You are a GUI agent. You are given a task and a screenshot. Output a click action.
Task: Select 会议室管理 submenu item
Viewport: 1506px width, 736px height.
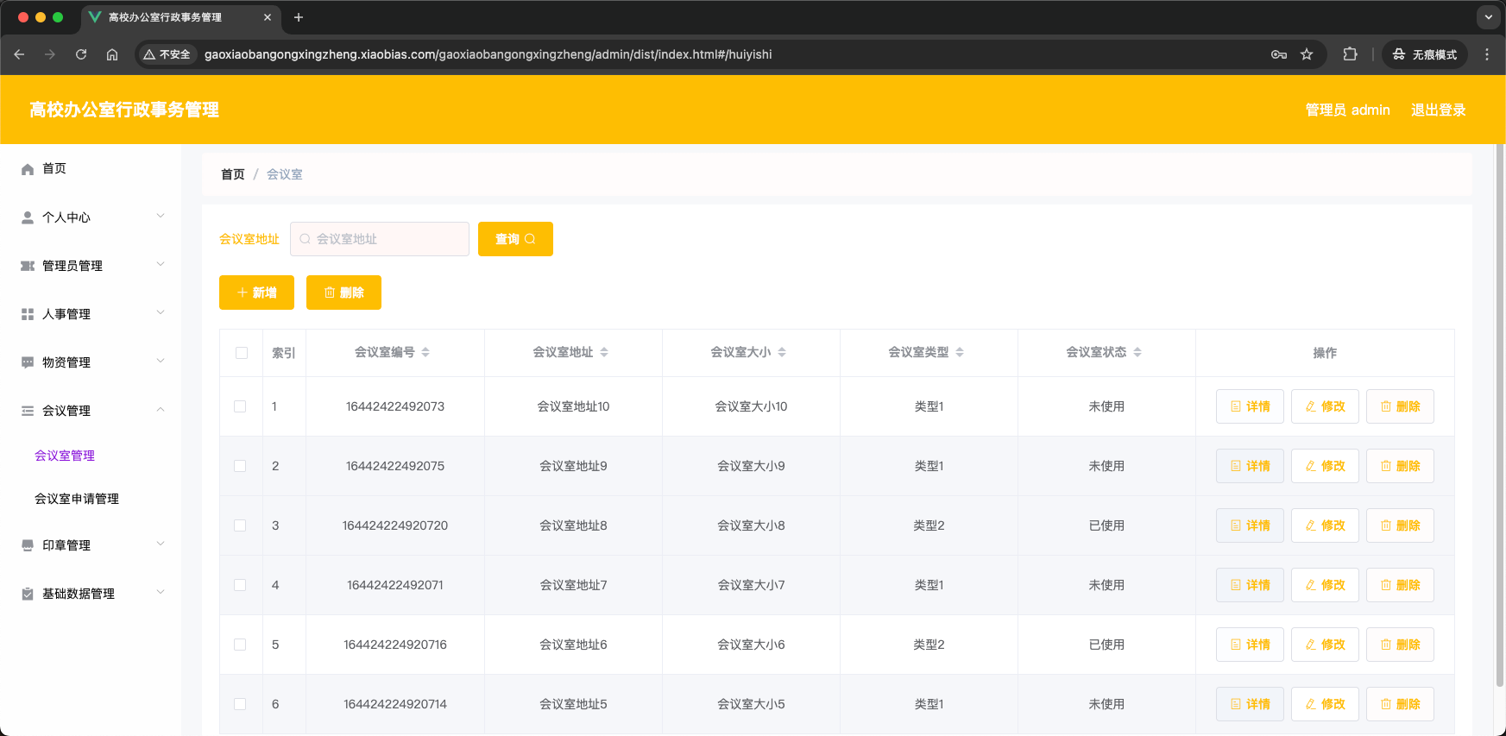[65, 456]
